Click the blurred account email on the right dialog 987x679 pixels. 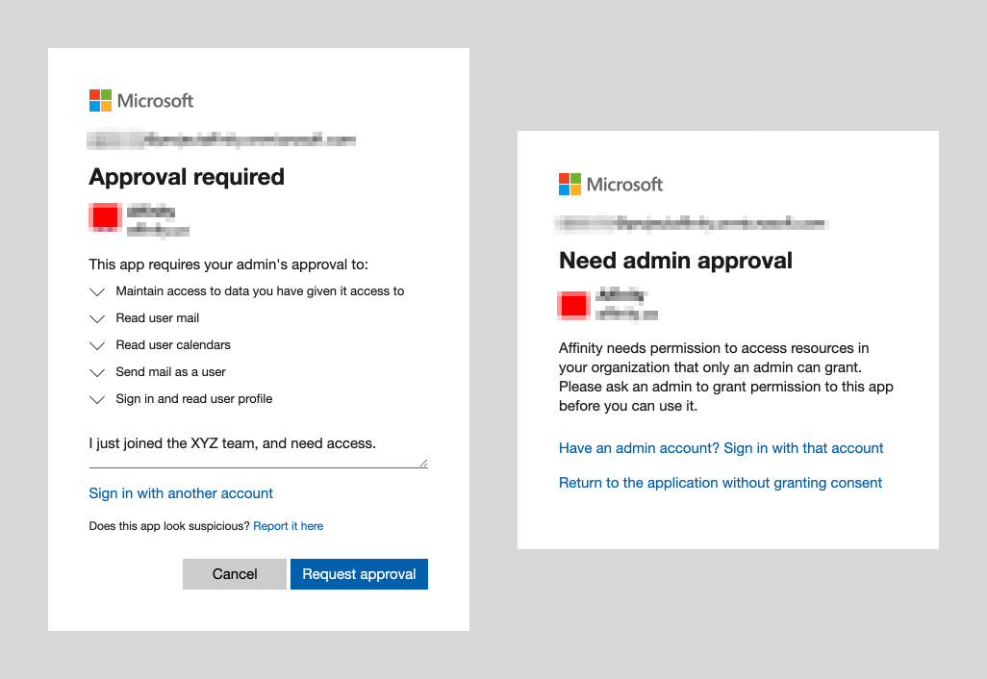tap(691, 223)
